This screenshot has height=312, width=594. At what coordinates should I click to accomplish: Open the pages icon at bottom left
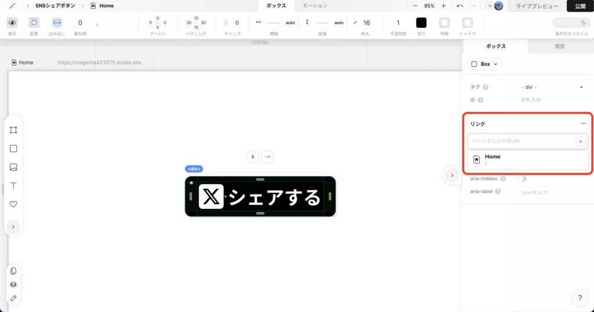[x=13, y=271]
